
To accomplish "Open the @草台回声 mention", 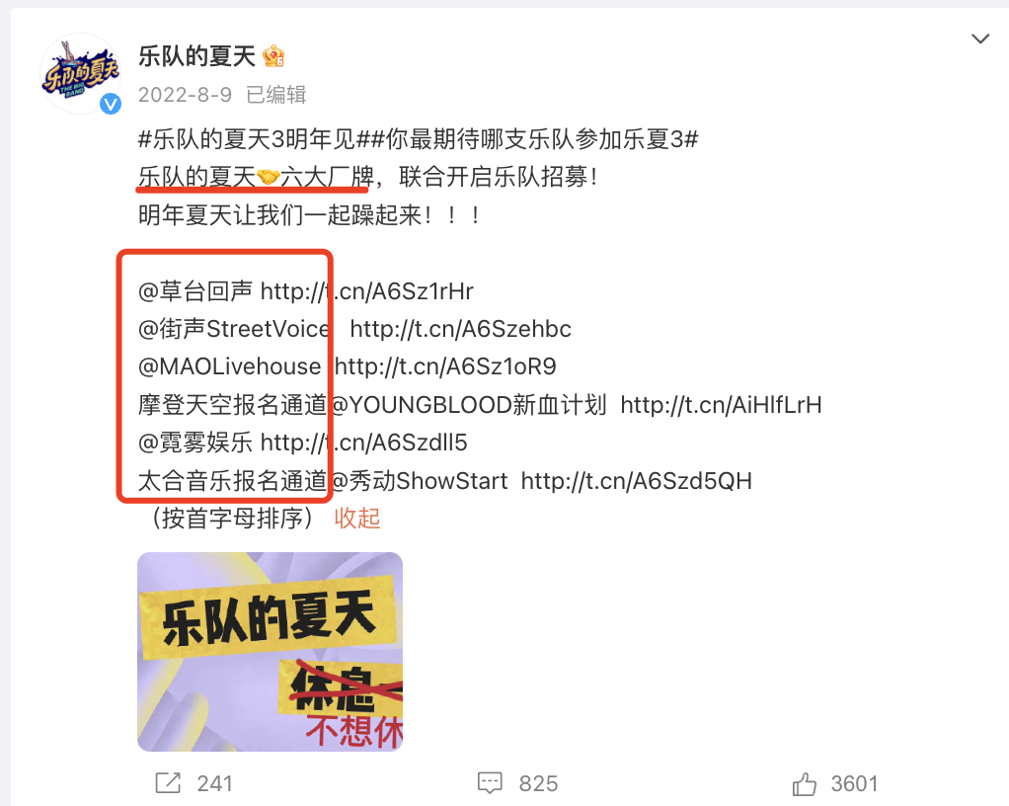I will point(195,291).
